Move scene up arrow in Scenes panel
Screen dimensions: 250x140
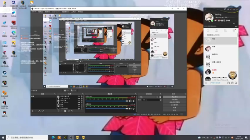click(x=39, y=111)
